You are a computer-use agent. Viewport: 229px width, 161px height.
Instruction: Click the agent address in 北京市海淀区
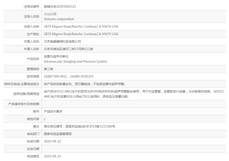click(x=68, y=49)
